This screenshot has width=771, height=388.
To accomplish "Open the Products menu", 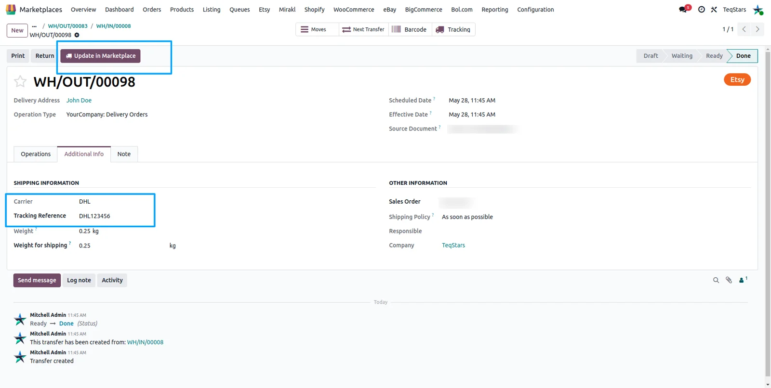I will pyautogui.click(x=182, y=10).
